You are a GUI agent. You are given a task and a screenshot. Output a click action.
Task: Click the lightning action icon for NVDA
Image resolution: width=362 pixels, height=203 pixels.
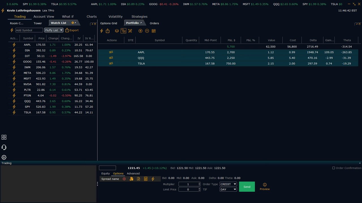[14, 84]
